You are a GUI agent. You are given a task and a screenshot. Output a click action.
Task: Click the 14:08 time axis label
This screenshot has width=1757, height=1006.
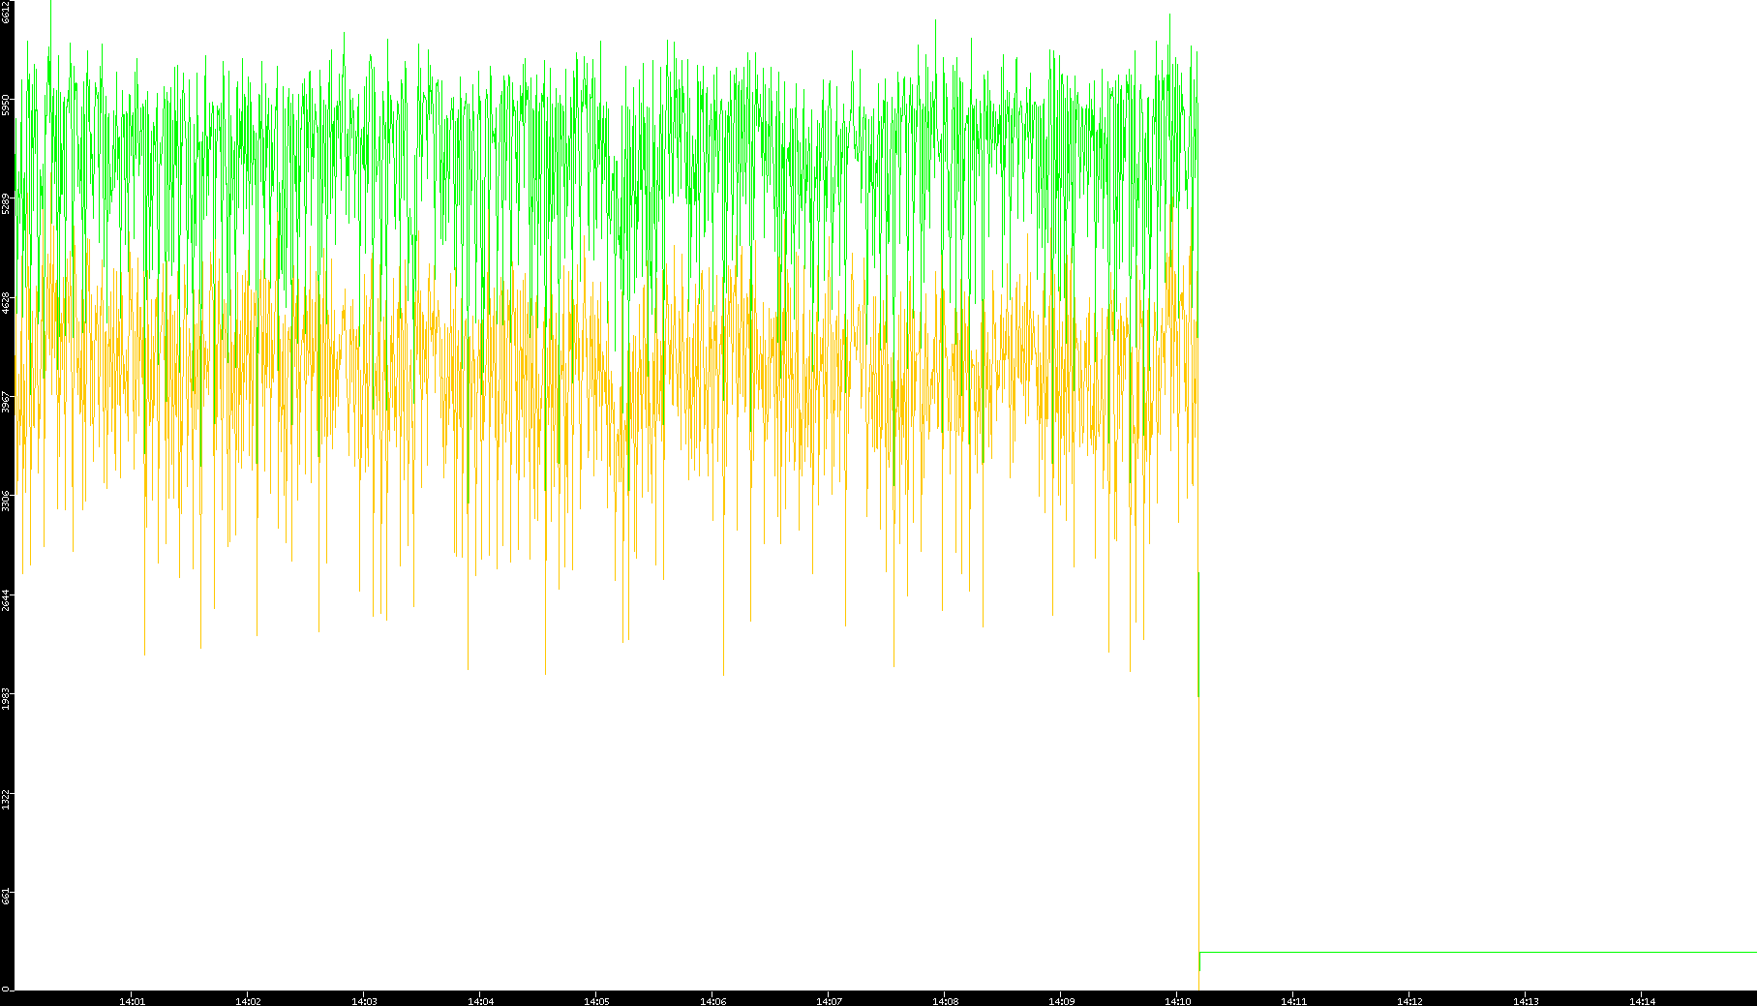[946, 1001]
